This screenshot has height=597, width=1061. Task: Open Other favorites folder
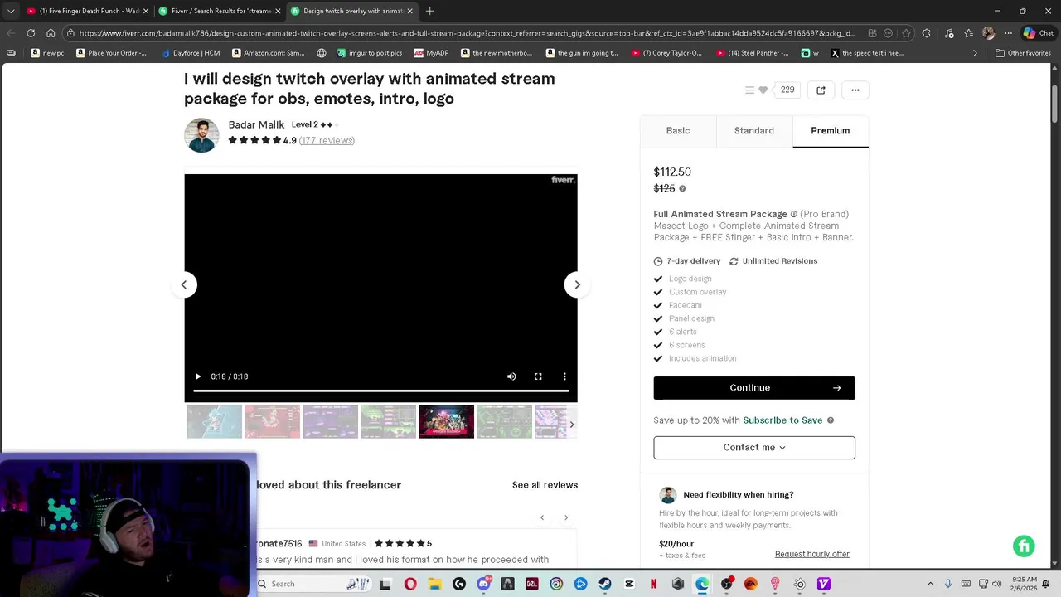[x=1023, y=53]
